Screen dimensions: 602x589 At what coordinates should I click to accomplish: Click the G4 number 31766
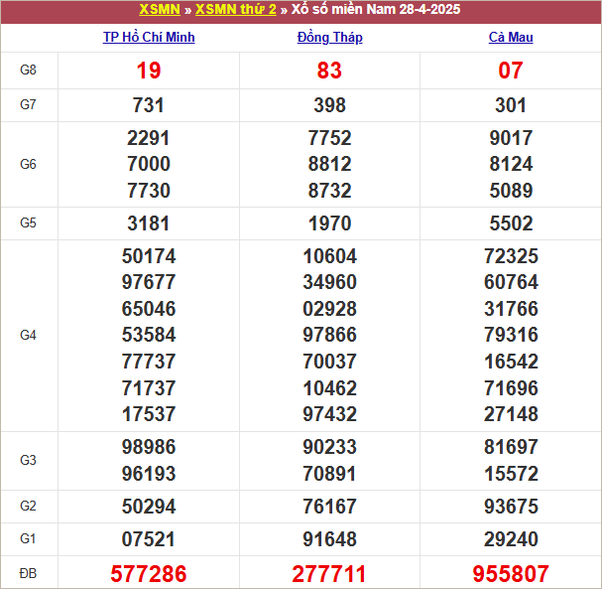click(511, 309)
